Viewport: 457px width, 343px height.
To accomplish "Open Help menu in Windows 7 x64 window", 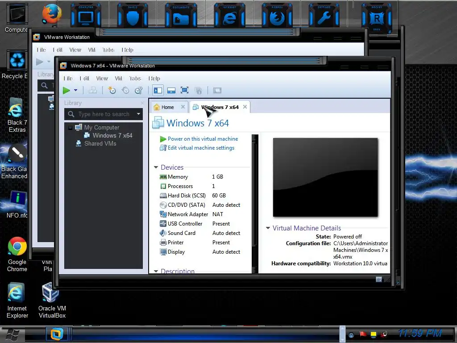I will click(154, 79).
